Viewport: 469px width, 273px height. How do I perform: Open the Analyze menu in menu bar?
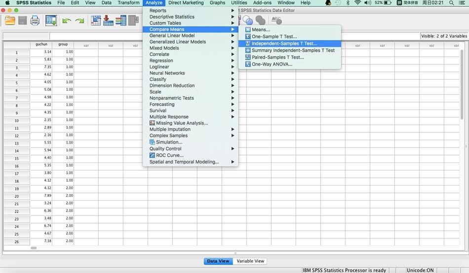pyautogui.click(x=154, y=2)
